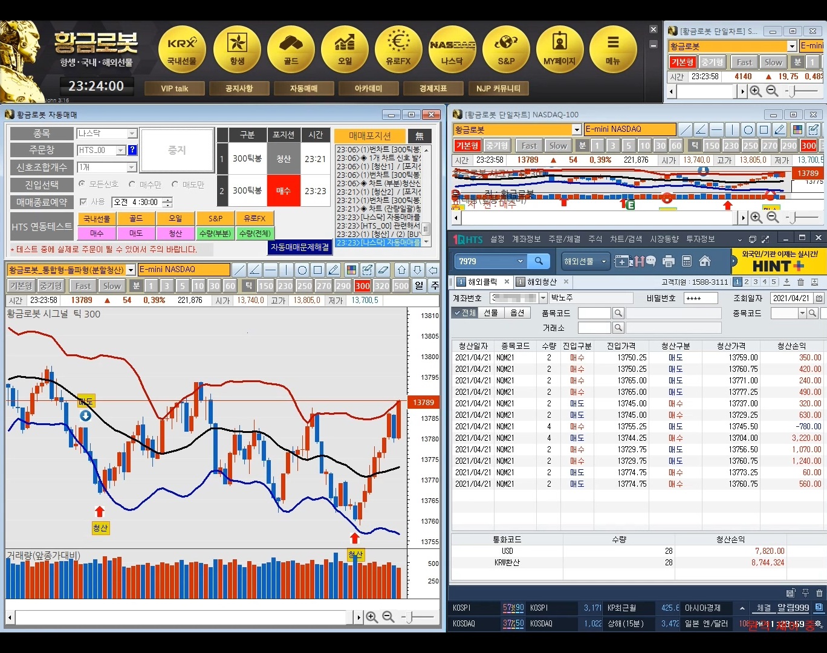The width and height of the screenshot is (827, 653).
Task: Open the 오일 gold round button
Action: [x=345, y=50]
